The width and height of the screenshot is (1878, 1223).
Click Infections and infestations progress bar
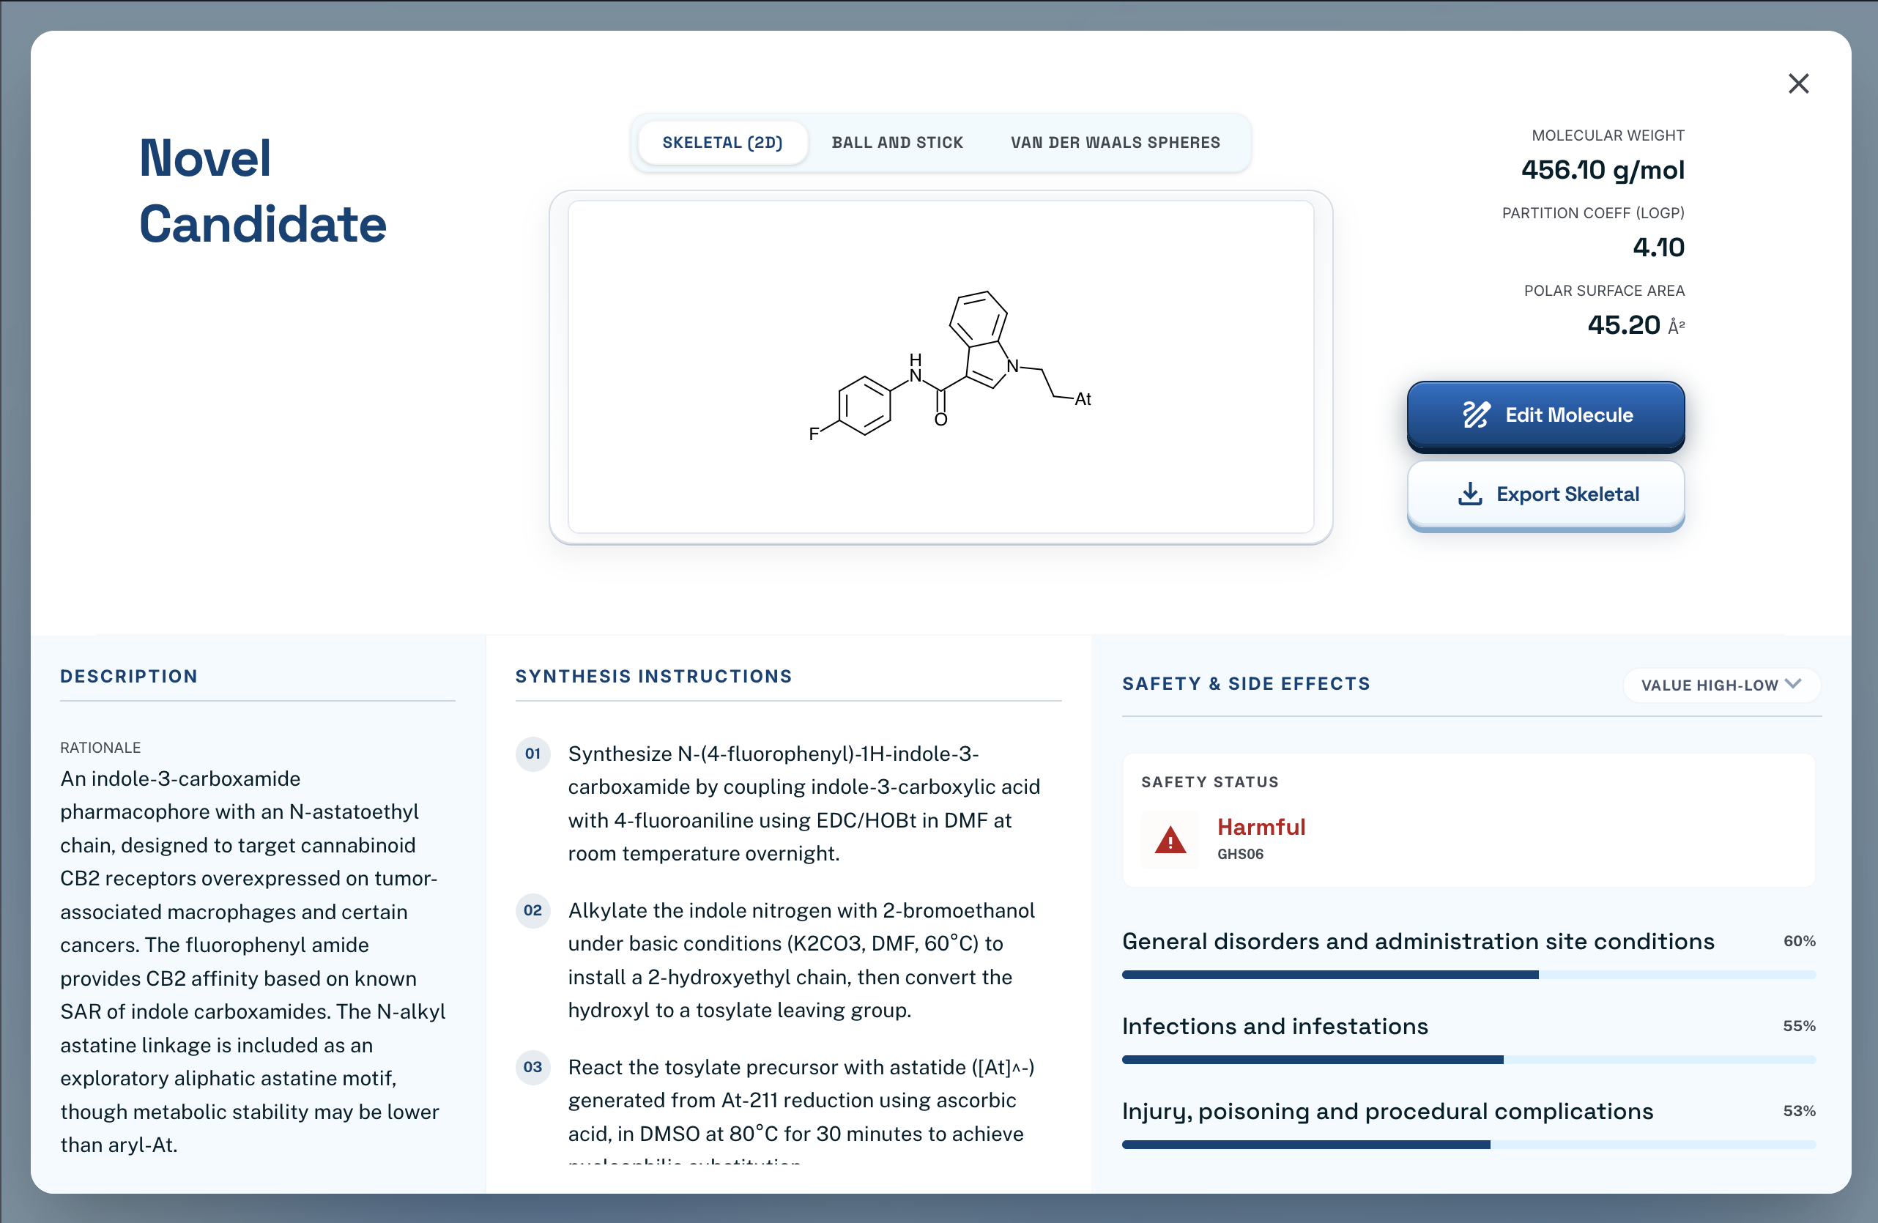point(1468,1060)
